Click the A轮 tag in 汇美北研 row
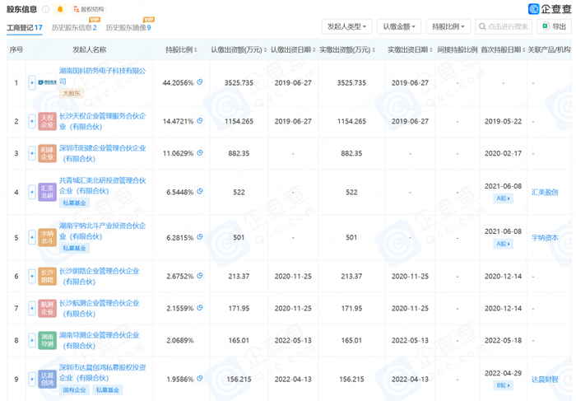 tap(503, 198)
